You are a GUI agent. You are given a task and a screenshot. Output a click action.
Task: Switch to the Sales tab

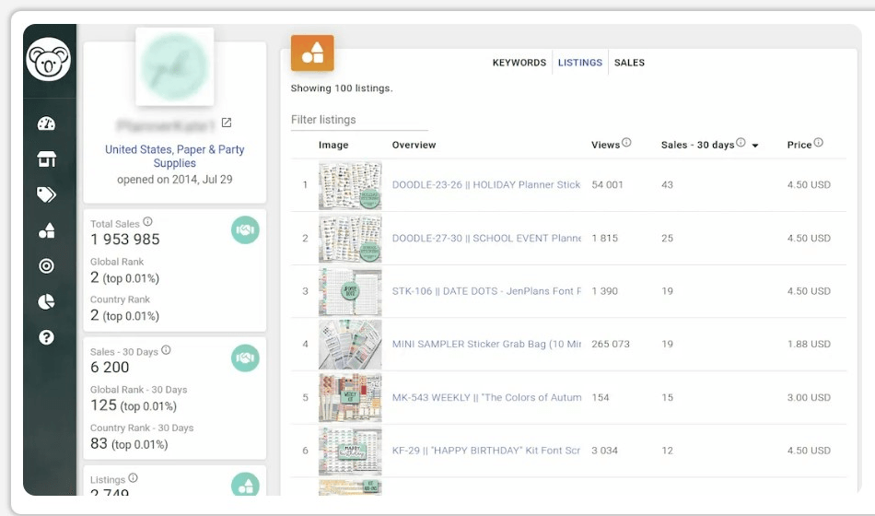point(629,63)
